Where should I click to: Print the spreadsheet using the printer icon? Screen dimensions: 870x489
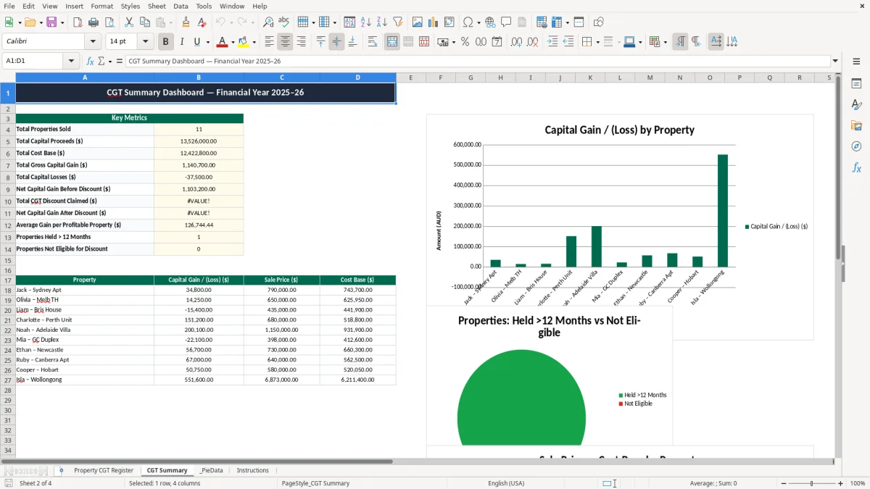[x=94, y=22]
